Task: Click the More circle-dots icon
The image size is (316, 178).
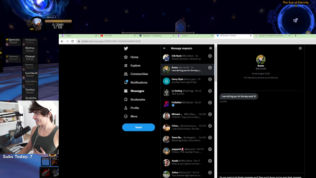Action: tap(126, 117)
